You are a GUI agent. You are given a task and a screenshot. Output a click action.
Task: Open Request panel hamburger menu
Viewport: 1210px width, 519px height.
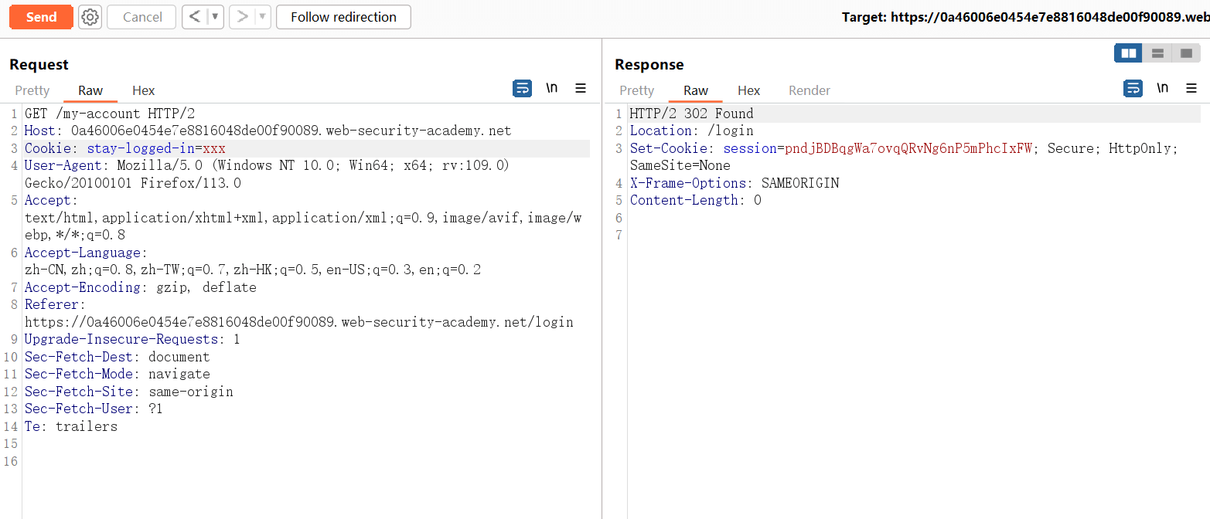(x=581, y=89)
